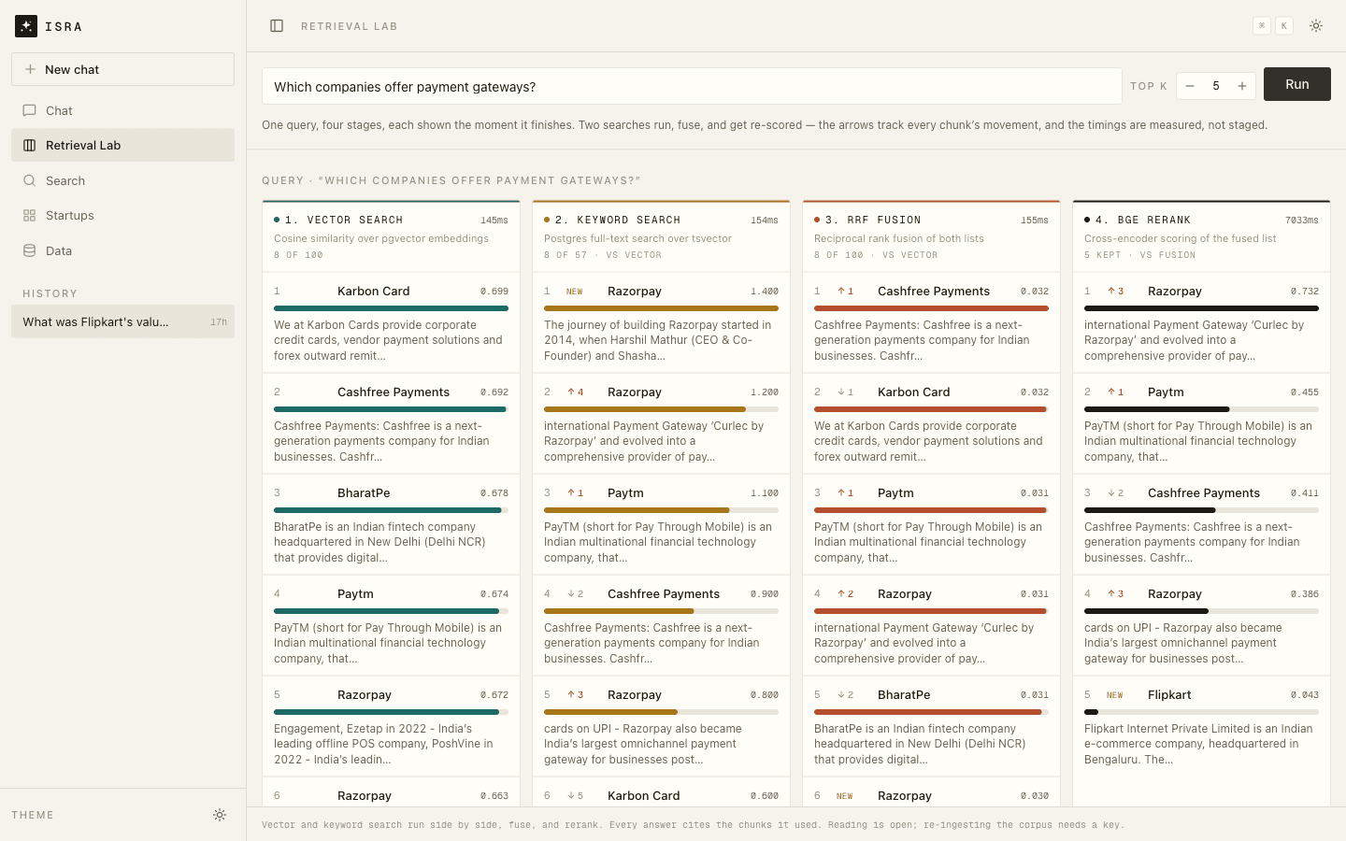Click the score bar under Karbon Card 0.699
Screen dimensions: 1346x841
[x=391, y=308]
